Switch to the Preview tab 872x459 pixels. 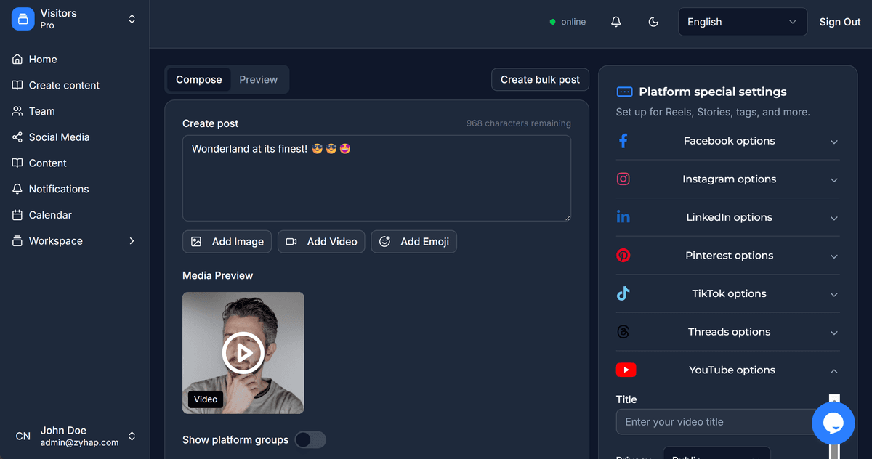click(259, 80)
